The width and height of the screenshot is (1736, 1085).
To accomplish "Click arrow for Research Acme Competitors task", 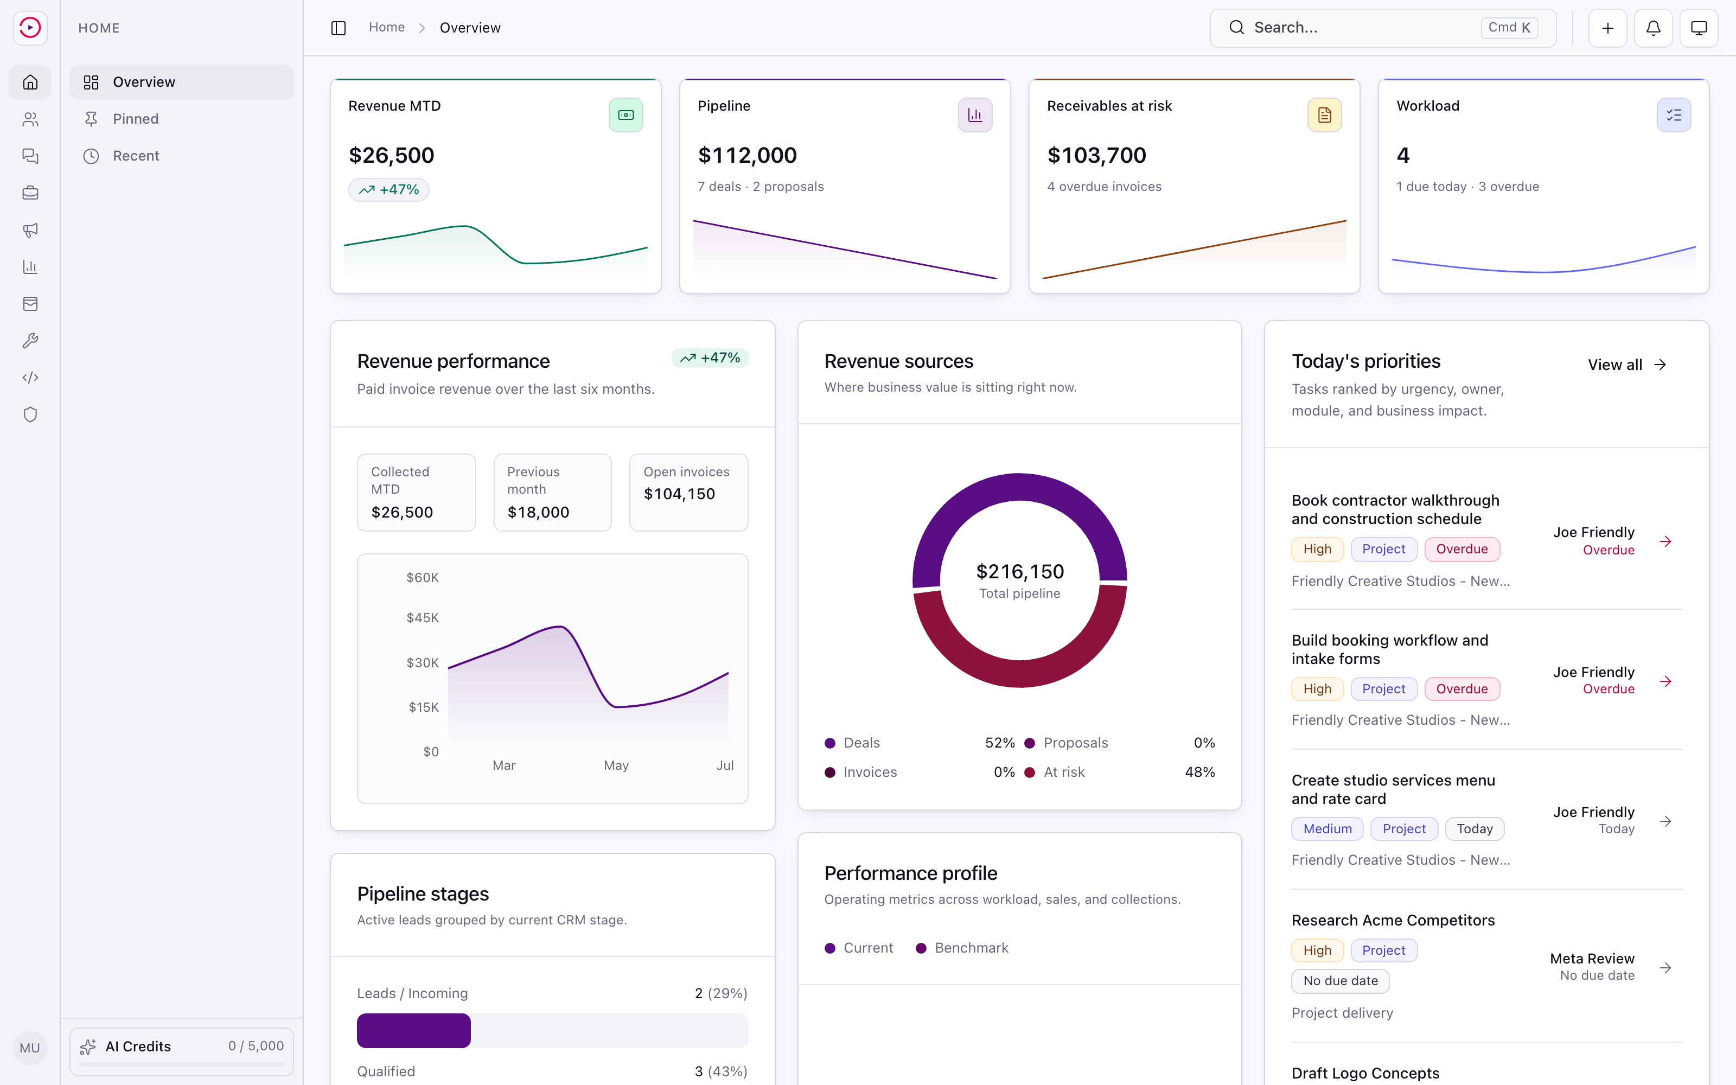I will [x=1665, y=967].
